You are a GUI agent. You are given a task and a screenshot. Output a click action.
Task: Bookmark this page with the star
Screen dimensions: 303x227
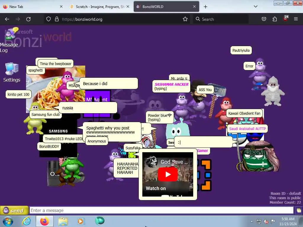pos(185,19)
